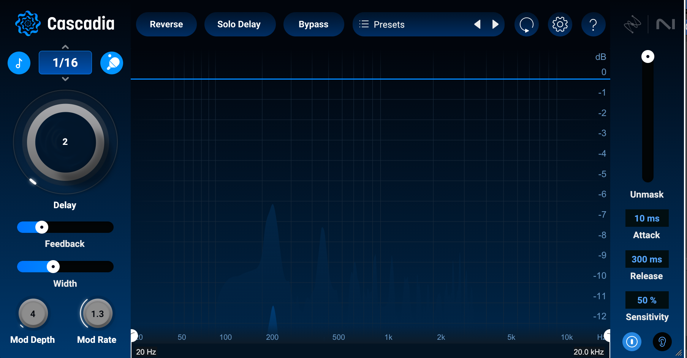Click the Sensitivity label
The width and height of the screenshot is (687, 358).
(647, 317)
